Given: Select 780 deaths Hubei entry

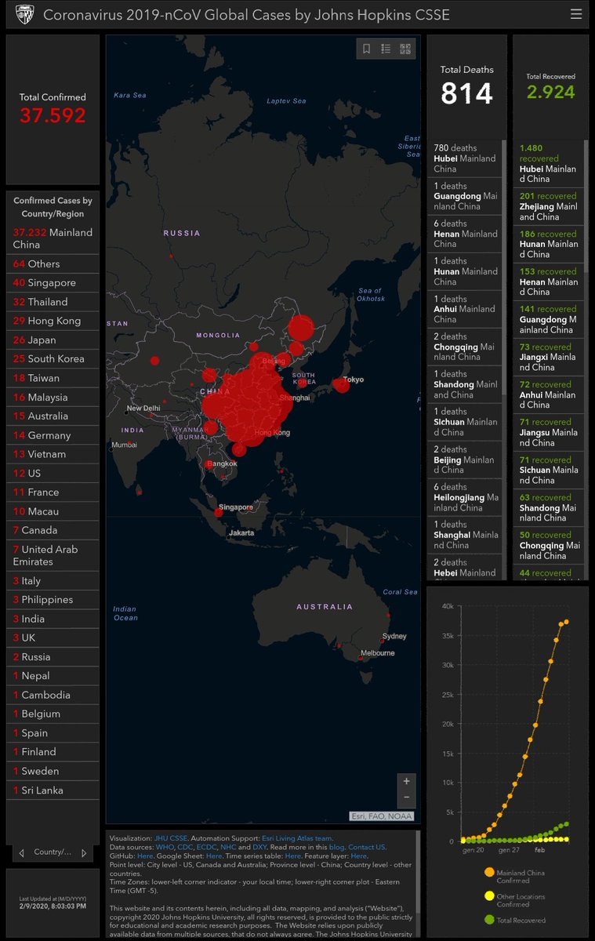Looking at the screenshot, I should [465, 158].
